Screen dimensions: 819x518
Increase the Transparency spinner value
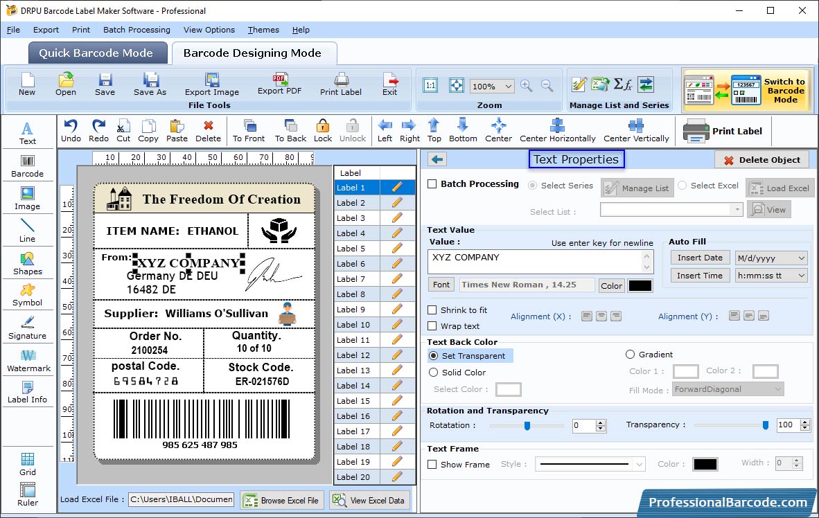click(x=805, y=422)
